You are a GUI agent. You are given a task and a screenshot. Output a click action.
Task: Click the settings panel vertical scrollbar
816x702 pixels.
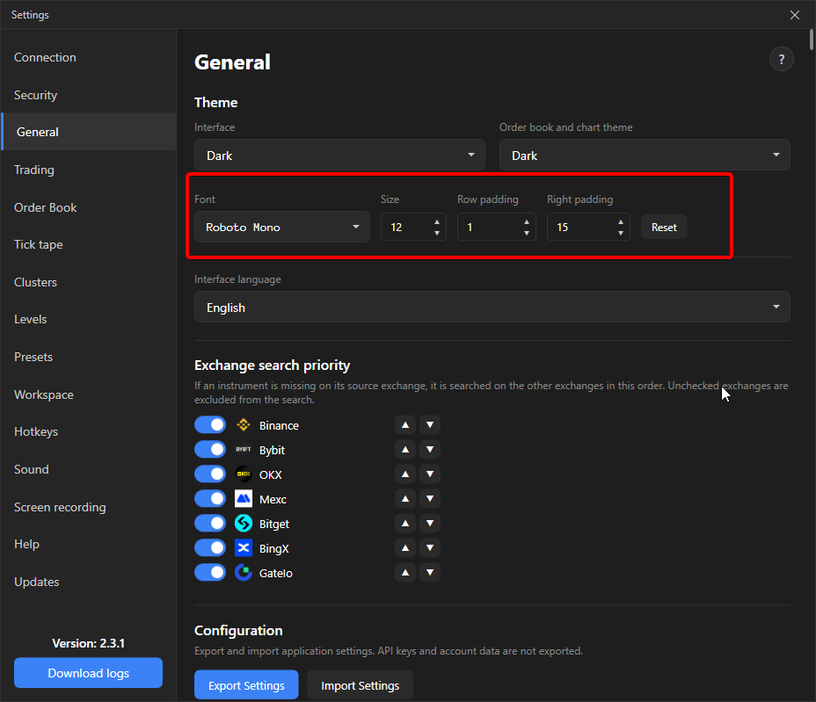click(x=812, y=40)
